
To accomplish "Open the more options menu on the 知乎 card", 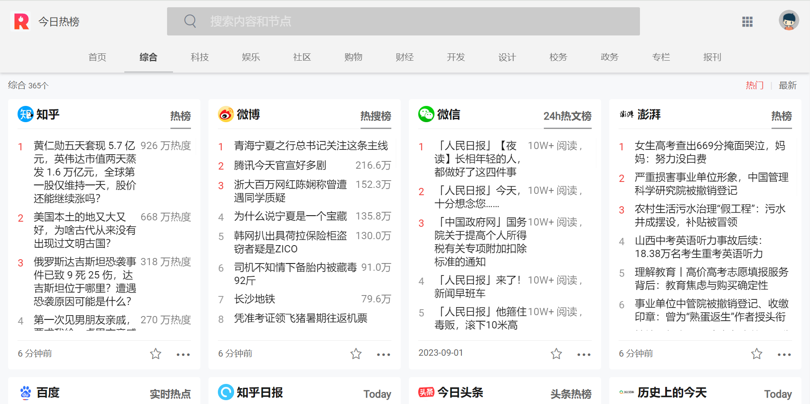I will pyautogui.click(x=183, y=355).
